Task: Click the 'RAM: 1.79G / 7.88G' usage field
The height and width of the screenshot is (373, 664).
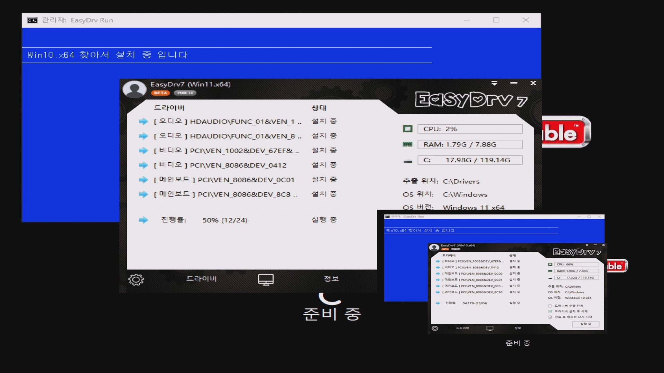Action: [470, 144]
